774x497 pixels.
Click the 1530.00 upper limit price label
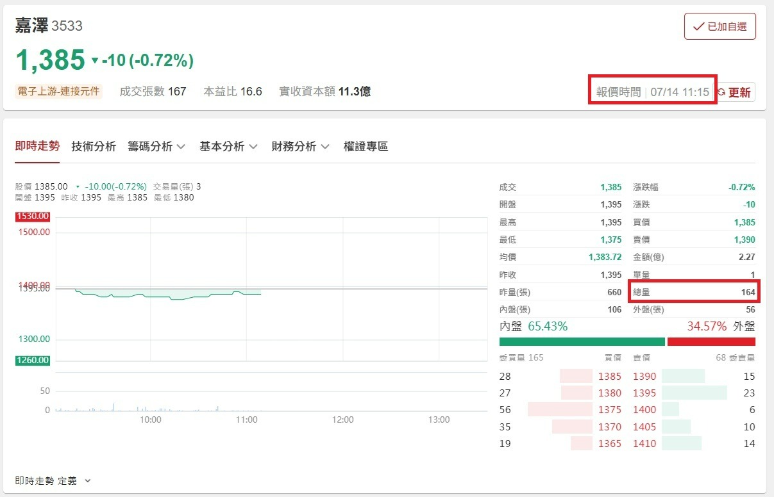coord(33,216)
